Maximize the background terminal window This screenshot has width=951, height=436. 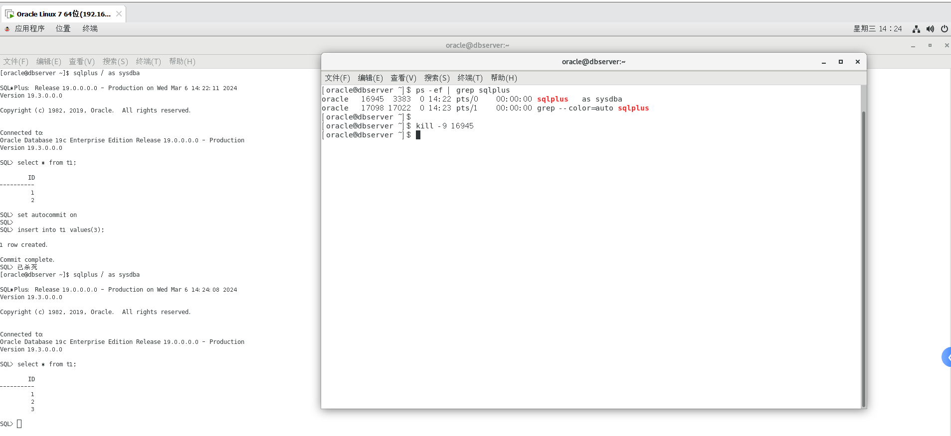click(930, 45)
